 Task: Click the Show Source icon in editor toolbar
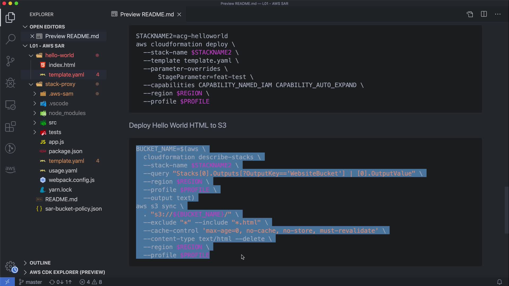click(x=470, y=14)
